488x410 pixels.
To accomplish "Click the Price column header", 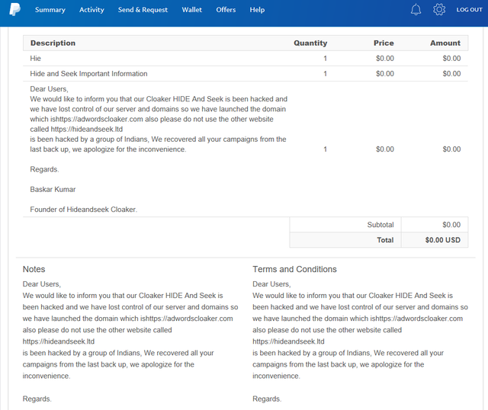I will coord(384,43).
